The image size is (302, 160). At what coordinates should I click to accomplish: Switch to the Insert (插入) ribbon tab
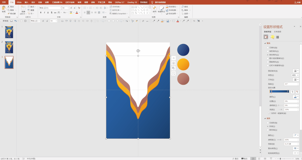(26, 2)
